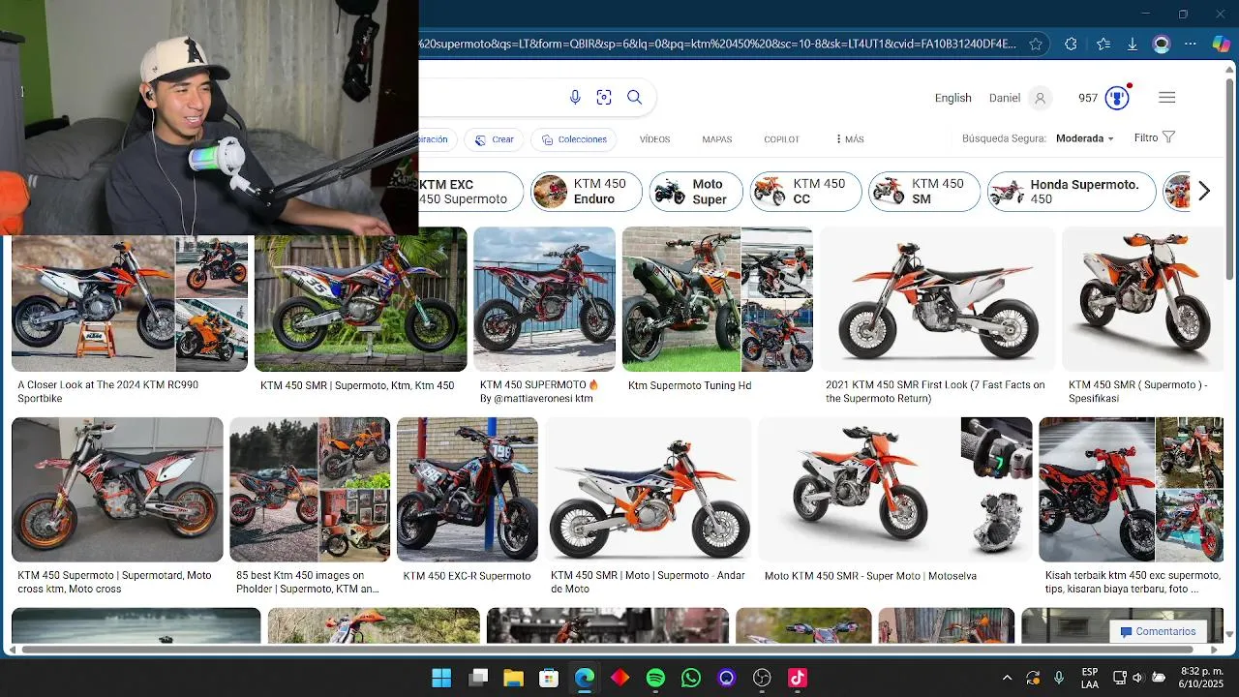This screenshot has width=1239, height=697.
Task: Switch to the MAPAS tab
Action: pos(717,139)
